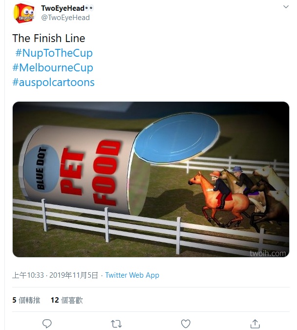Open the share tweet icon
This screenshot has width=297, height=330.
point(255,323)
